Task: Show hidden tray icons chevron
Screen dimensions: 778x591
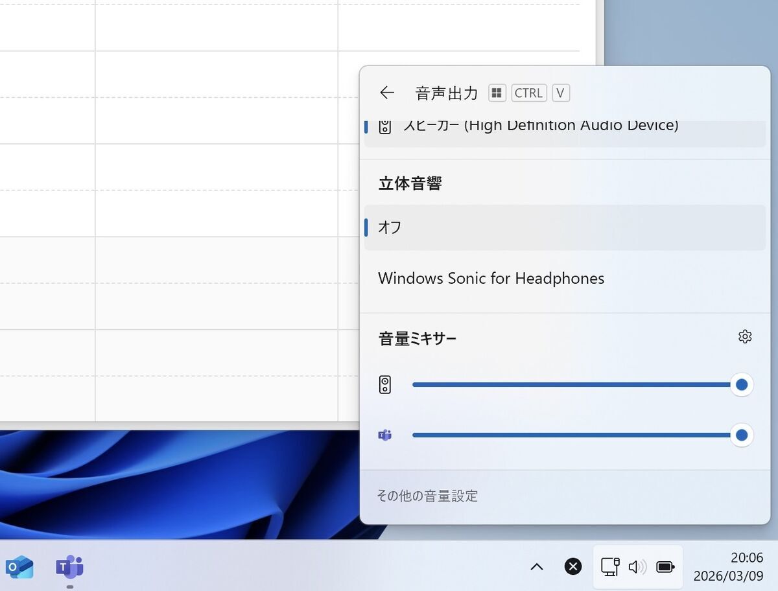Action: pyautogui.click(x=537, y=567)
